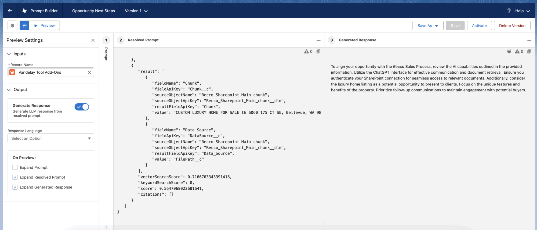
Task: Click the Activate button
Action: pyautogui.click(x=479, y=26)
